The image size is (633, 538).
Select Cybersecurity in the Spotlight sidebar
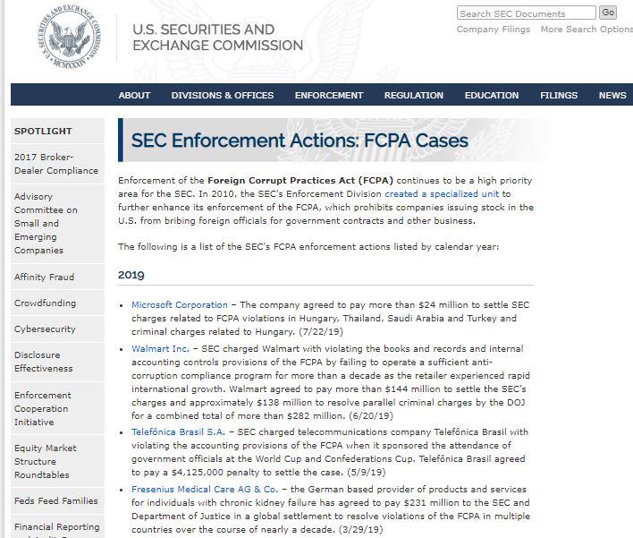45,329
